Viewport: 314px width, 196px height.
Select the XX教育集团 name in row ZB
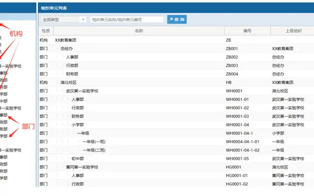66,40
